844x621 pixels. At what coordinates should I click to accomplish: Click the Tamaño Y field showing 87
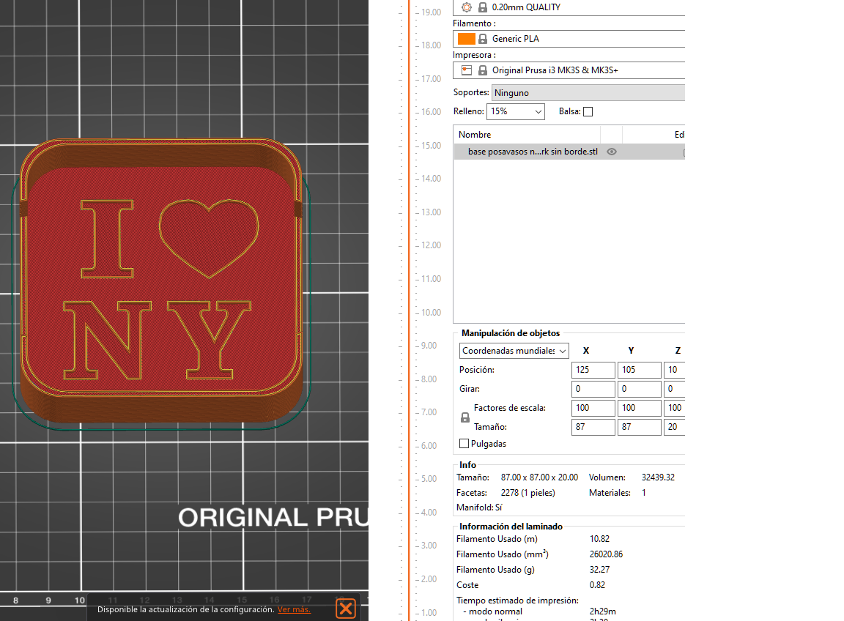(x=639, y=427)
